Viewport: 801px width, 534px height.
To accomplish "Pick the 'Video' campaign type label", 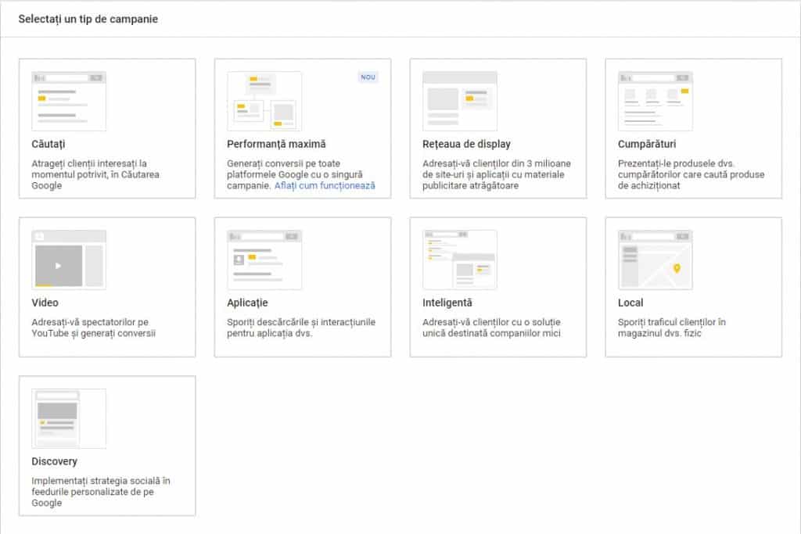I will pos(45,303).
